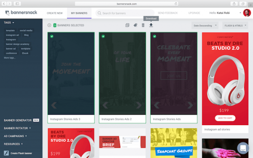The image size is (253, 158).
Task: Switch to the Create New tab
Action: [54, 13]
